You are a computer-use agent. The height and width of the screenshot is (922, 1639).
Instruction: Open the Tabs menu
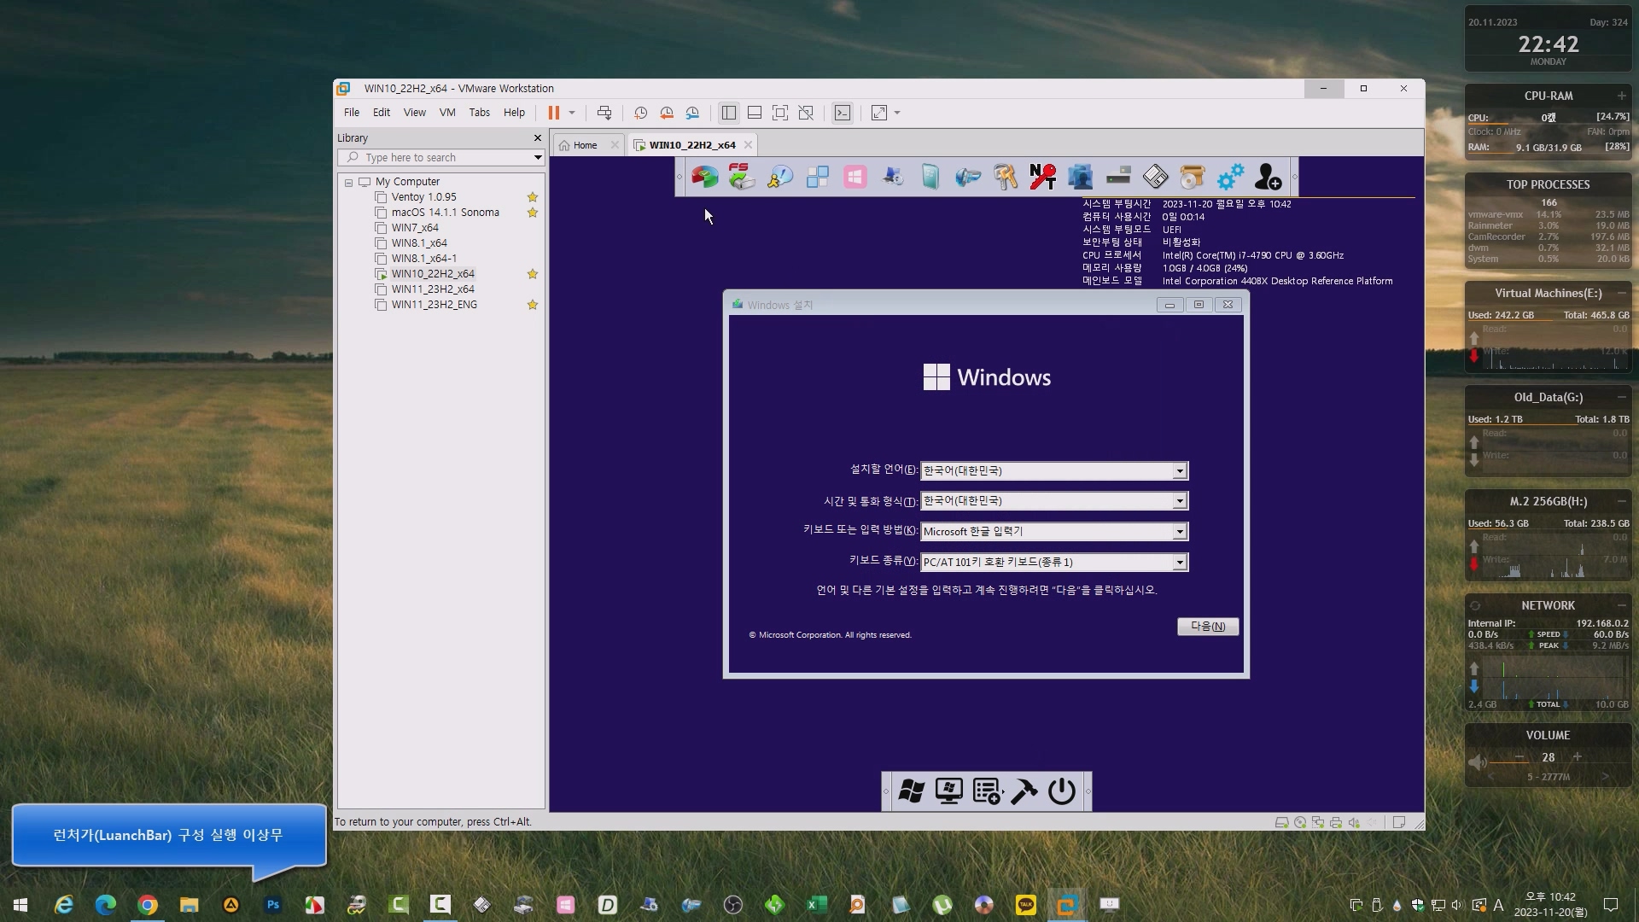[x=480, y=113]
